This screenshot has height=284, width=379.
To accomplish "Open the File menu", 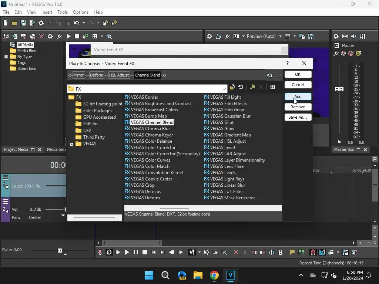I will 6,12.
